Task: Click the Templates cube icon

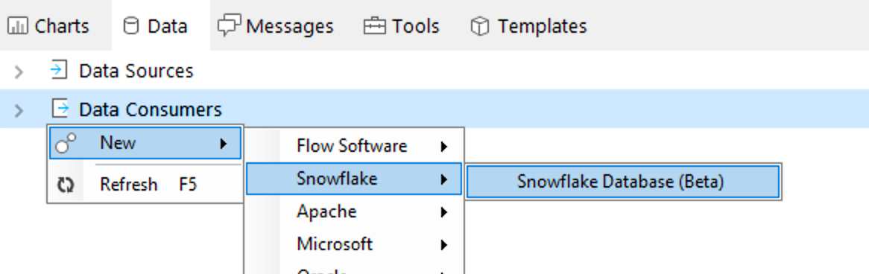Action: coord(480,26)
